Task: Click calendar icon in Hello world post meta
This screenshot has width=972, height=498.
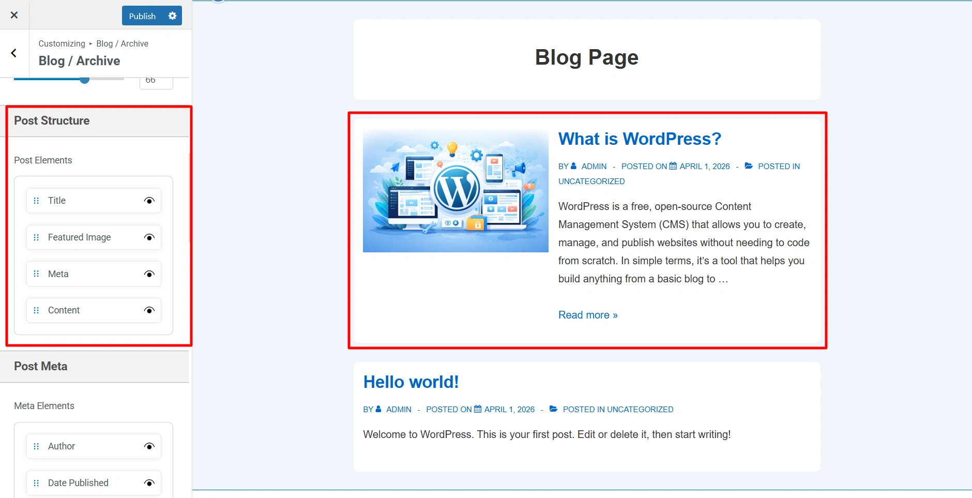Action: 477,409
